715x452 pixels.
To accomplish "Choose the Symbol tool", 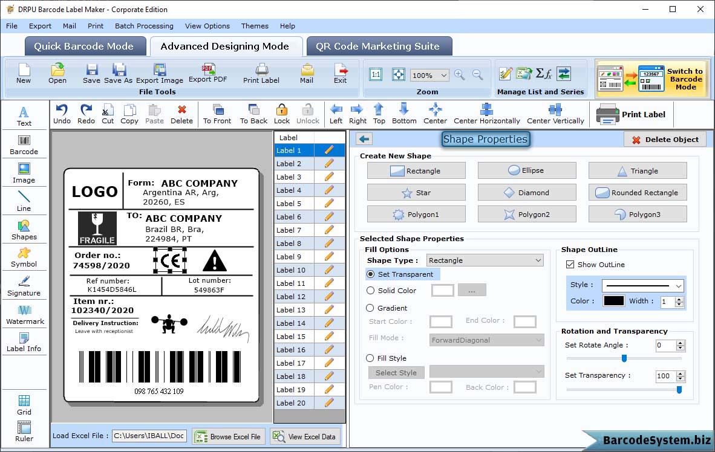I will pos(24,257).
